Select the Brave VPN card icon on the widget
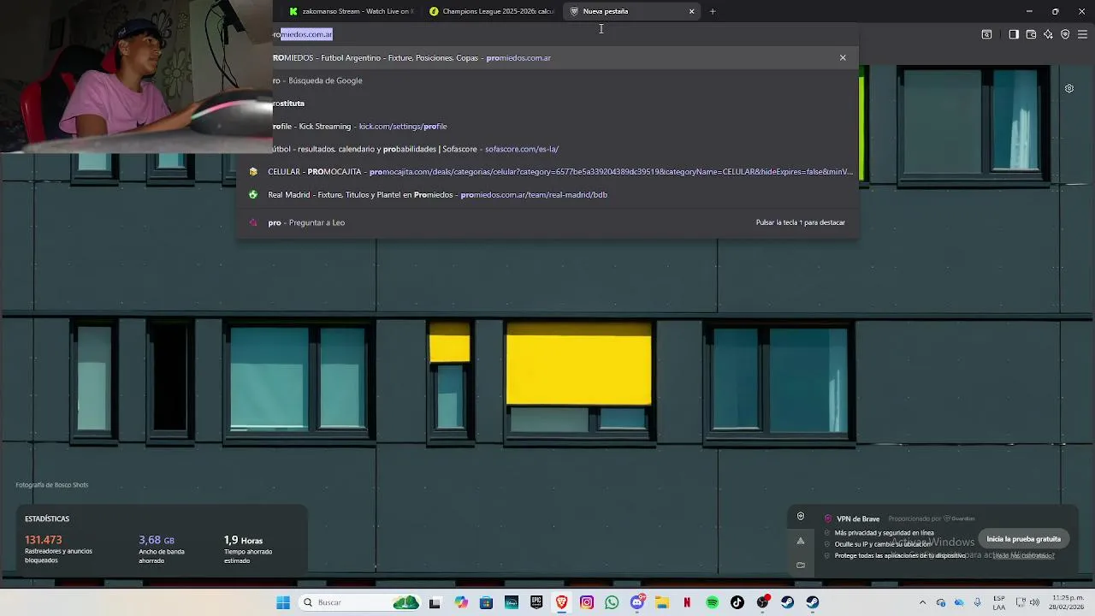Image resolution: width=1095 pixels, height=616 pixels. (x=801, y=516)
